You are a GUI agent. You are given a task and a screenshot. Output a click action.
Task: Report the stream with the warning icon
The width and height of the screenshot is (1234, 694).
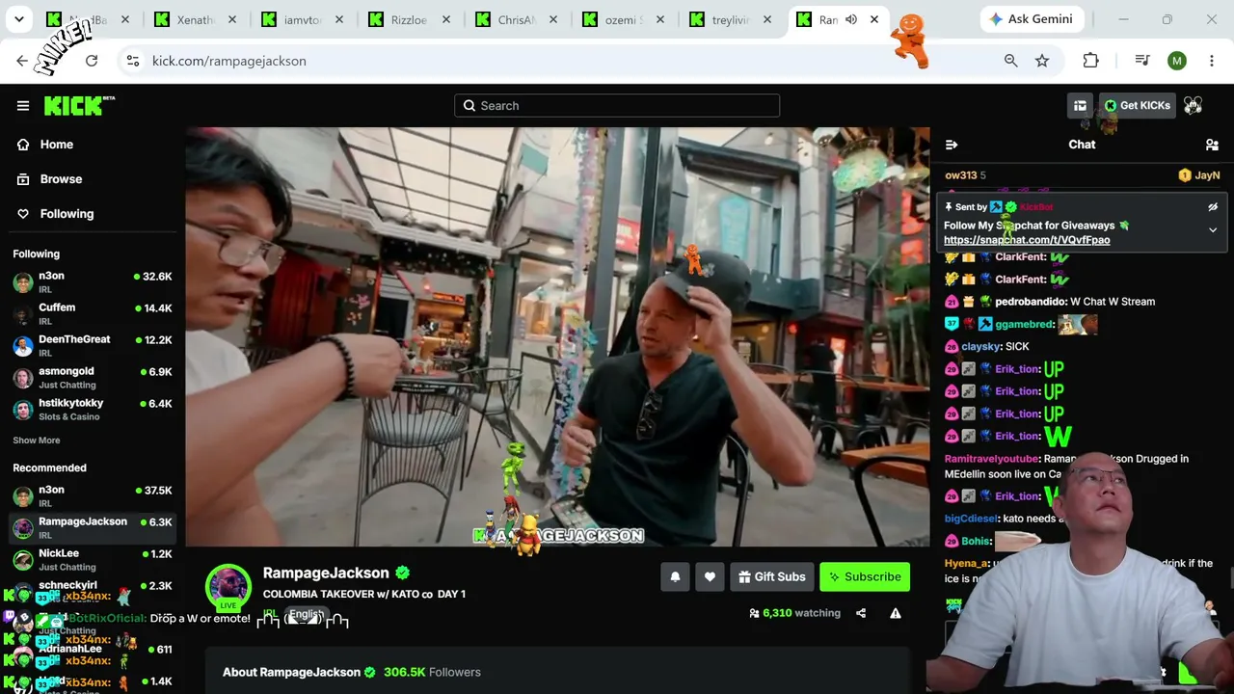coord(896,613)
